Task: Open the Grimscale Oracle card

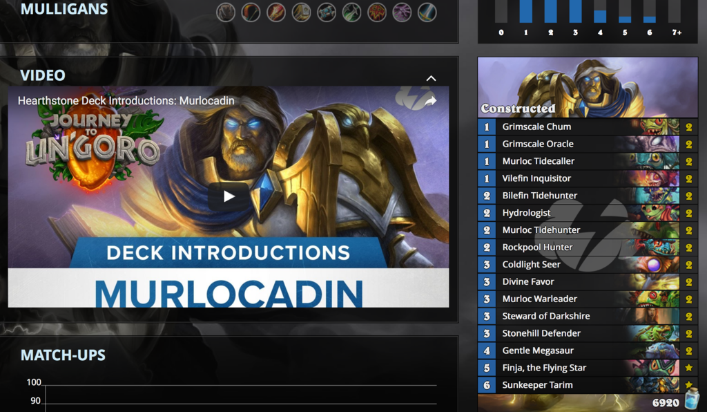Action: (x=588, y=144)
